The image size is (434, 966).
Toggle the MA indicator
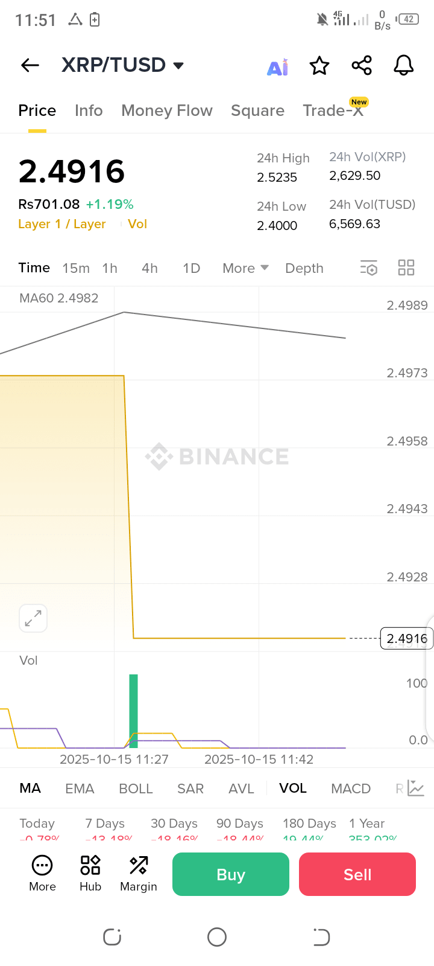click(30, 788)
